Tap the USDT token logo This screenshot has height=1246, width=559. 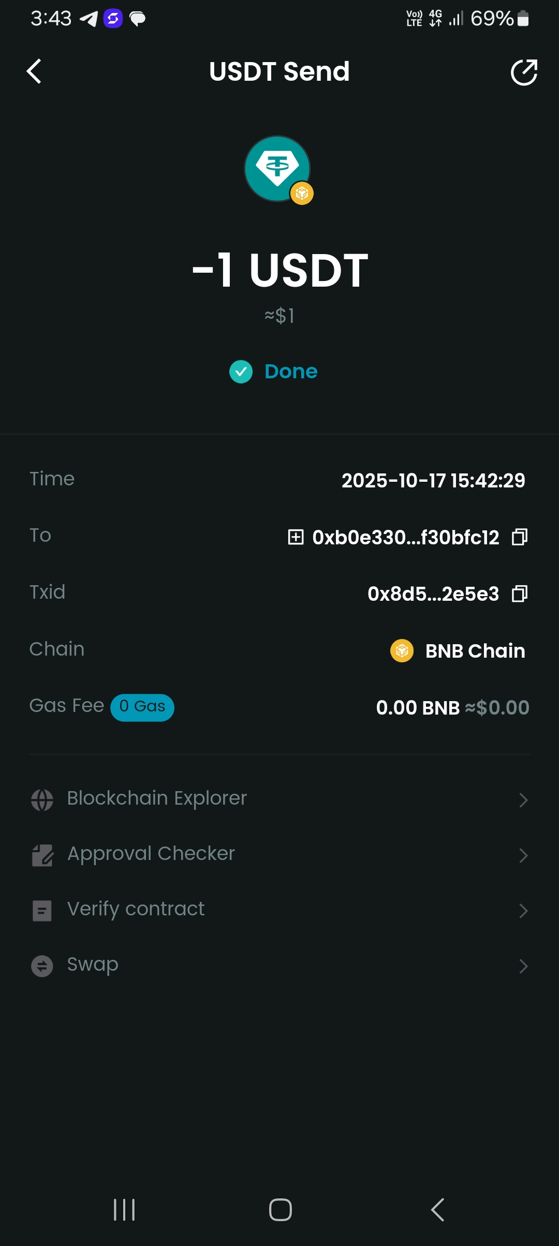[277, 169]
